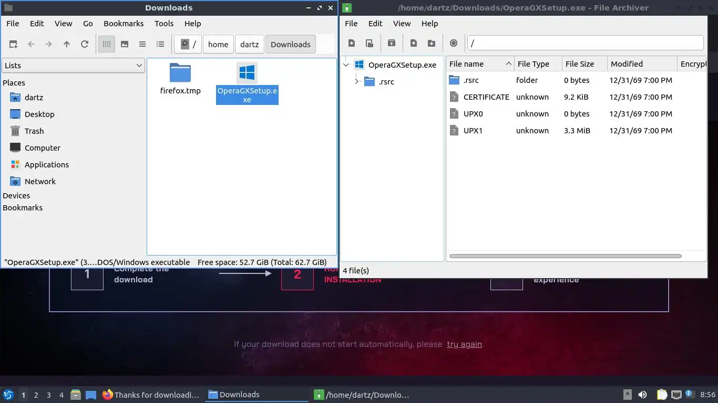Click the Extract files toolbar icon
This screenshot has width=718, height=403.
click(392, 43)
